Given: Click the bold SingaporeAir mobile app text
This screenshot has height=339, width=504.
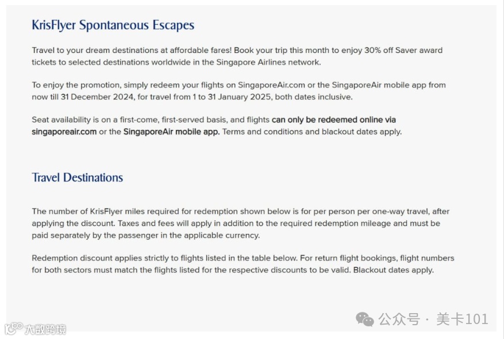Looking at the screenshot, I should [x=171, y=132].
